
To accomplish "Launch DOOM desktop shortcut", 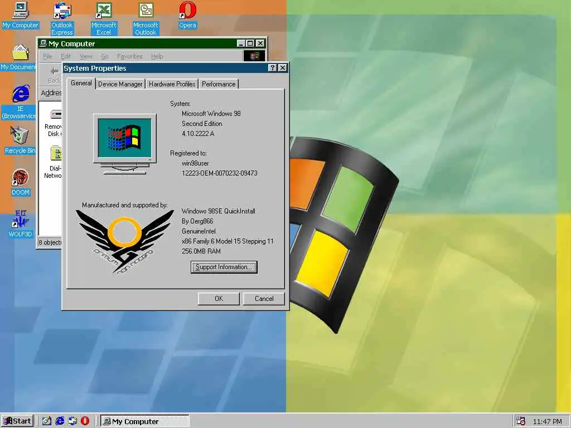I will (21, 183).
